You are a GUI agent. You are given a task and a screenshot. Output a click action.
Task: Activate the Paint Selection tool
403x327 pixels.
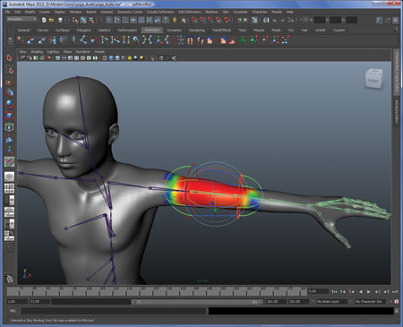pyautogui.click(x=9, y=82)
